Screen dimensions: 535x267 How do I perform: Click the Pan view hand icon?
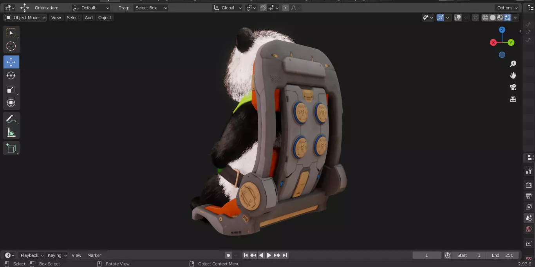pos(513,75)
